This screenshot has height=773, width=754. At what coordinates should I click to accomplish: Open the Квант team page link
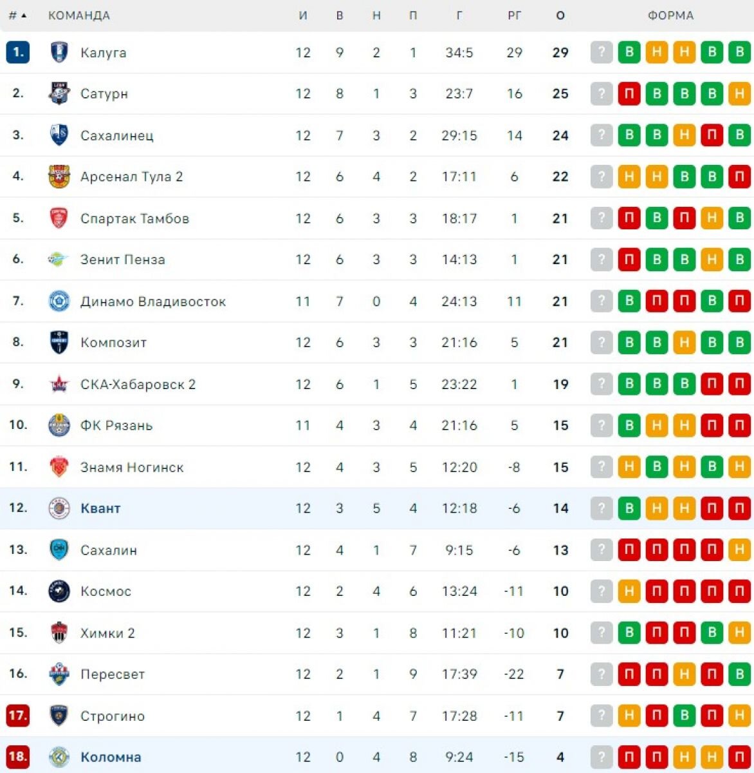(x=100, y=508)
